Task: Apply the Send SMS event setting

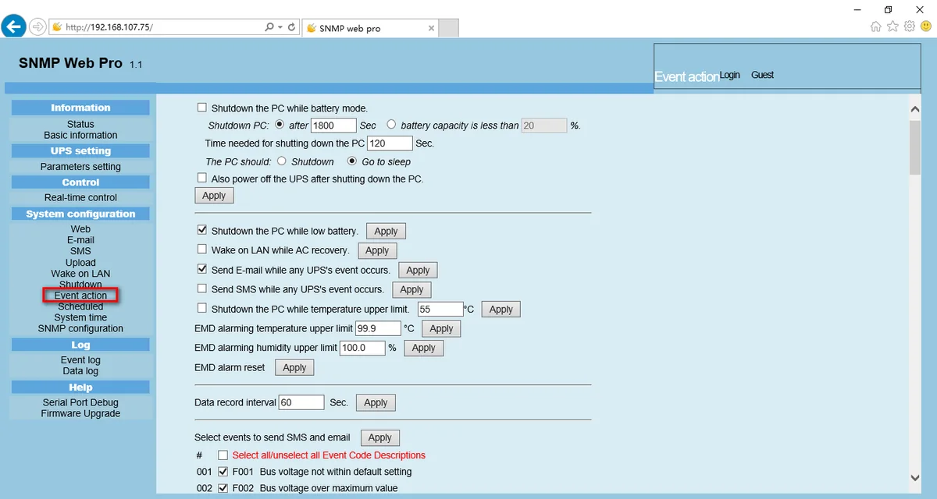Action: (x=411, y=289)
